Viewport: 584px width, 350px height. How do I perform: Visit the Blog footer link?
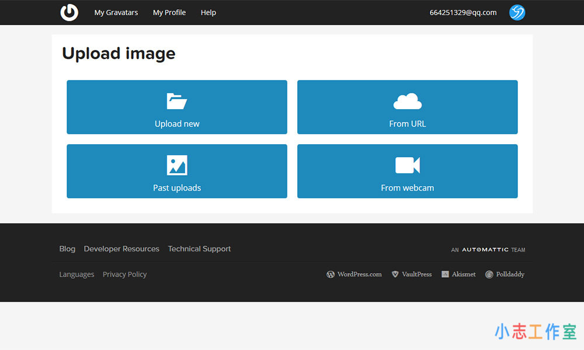[67, 249]
